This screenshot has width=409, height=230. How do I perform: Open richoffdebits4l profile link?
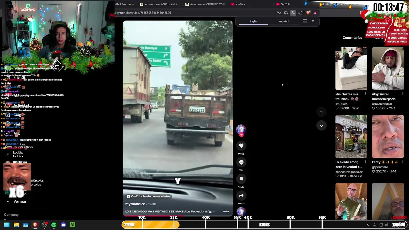click(382, 104)
